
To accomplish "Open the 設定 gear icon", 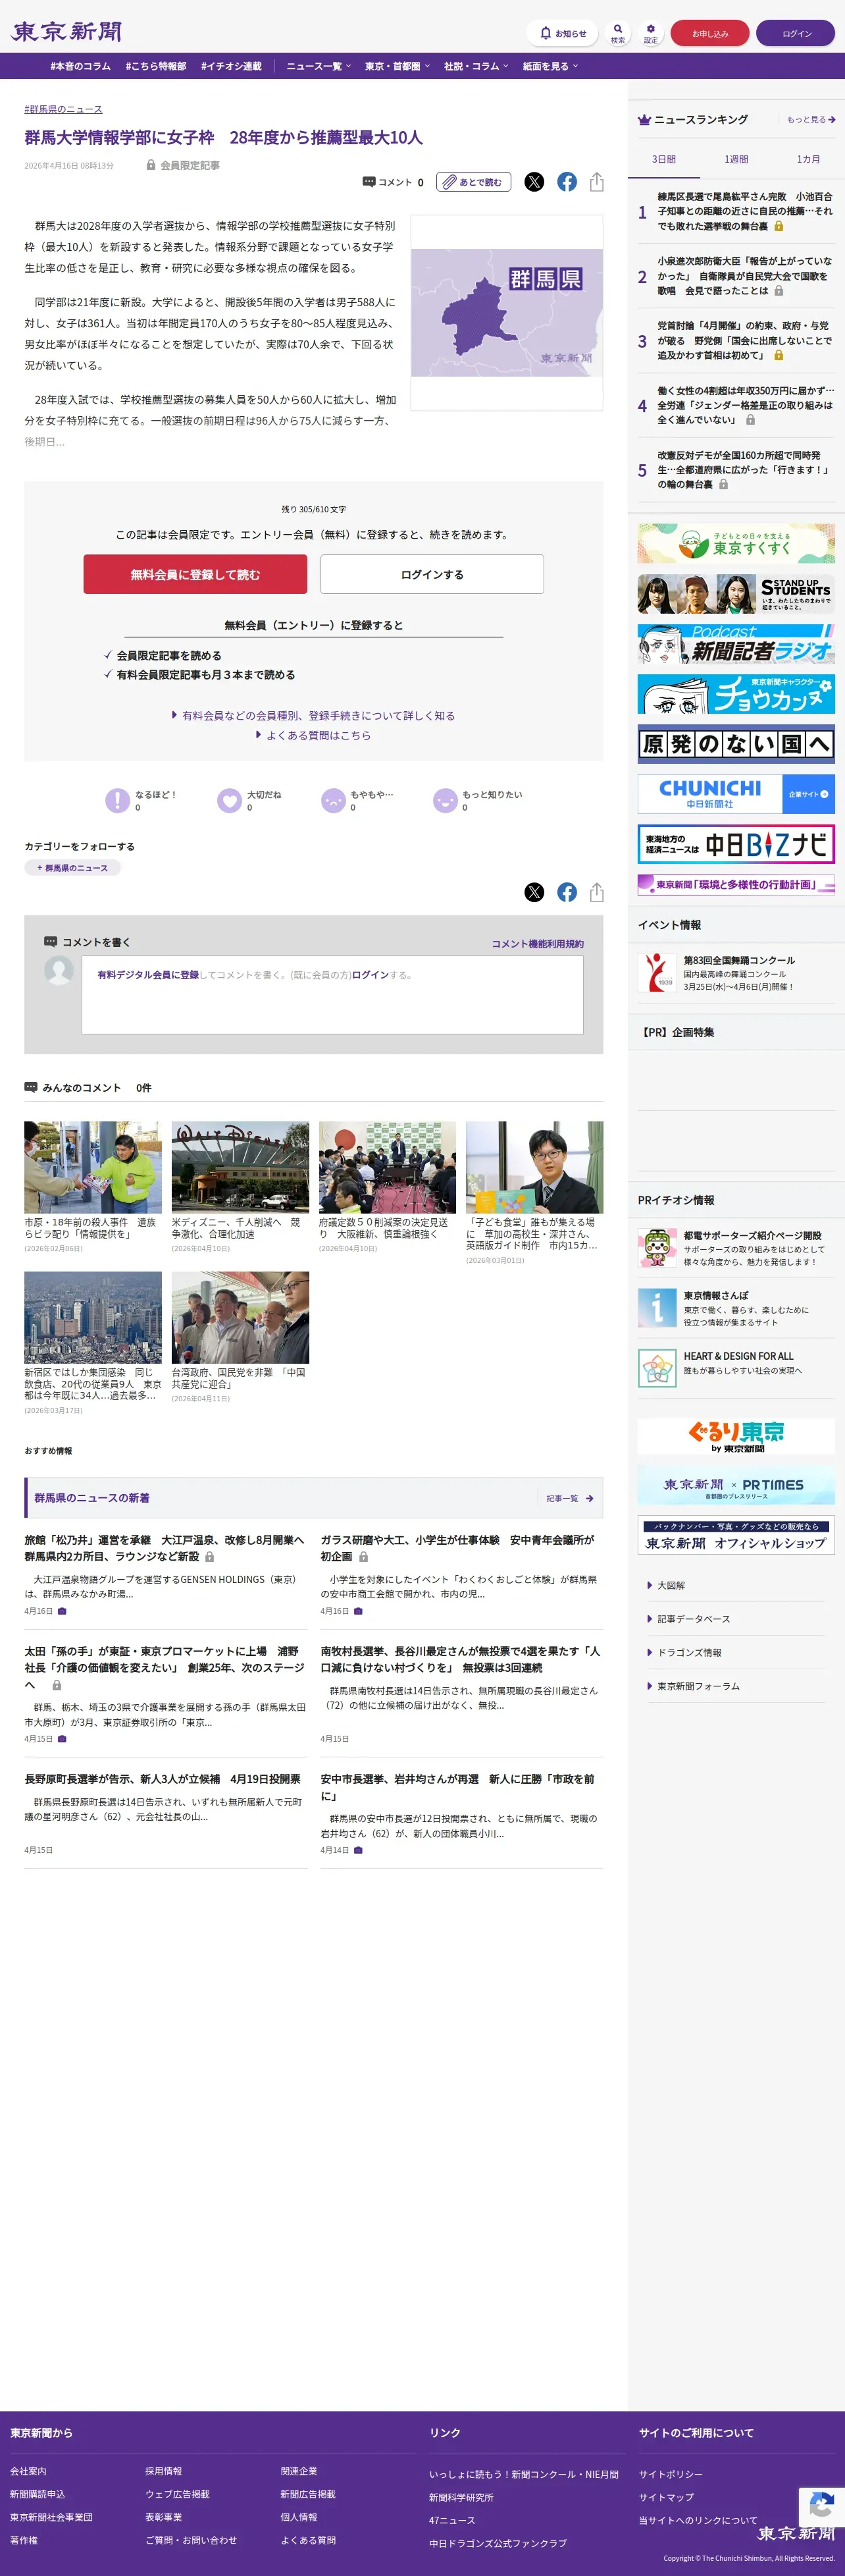I will click(651, 33).
